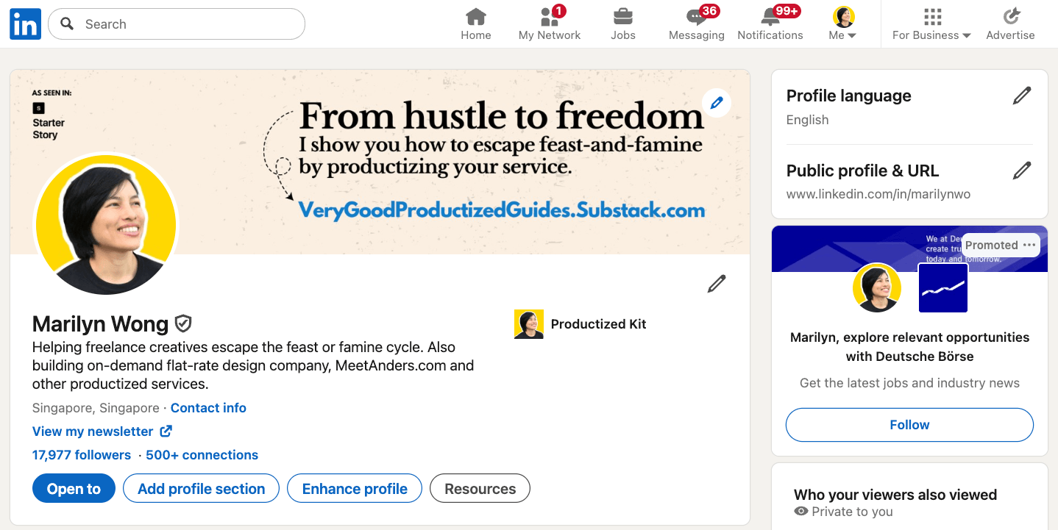Check Messaging with 36 unread
Image resolution: width=1058 pixels, height=530 pixels.
pos(695,24)
